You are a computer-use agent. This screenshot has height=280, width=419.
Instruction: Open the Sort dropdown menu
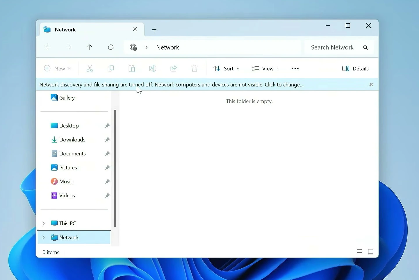227,69
